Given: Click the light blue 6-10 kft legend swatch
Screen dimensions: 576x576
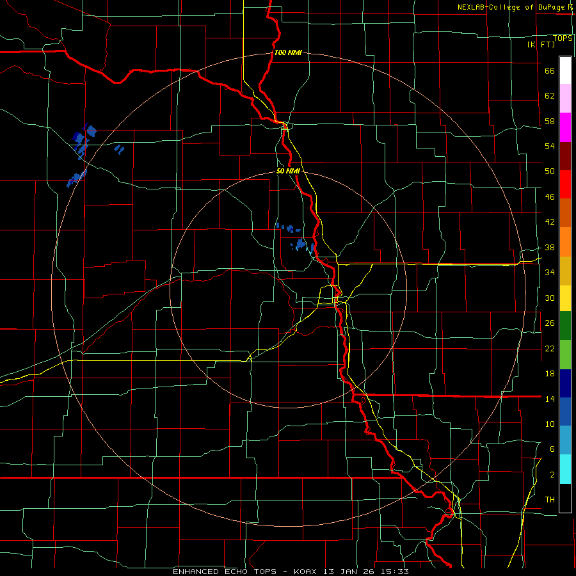Looking at the screenshot, I should coord(565,440).
